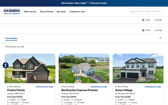Click the upper Filter sliders icon

coord(143,20)
